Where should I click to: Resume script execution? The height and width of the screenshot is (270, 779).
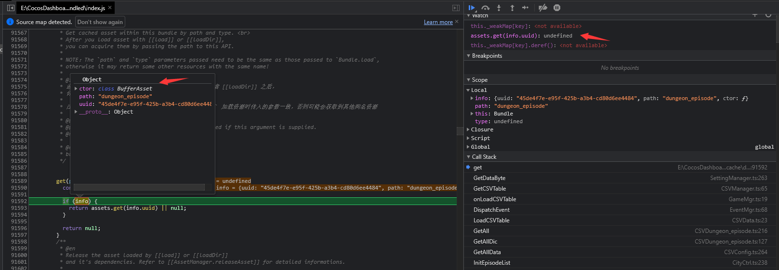tap(472, 8)
